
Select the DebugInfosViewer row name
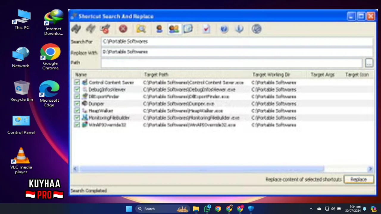coord(107,89)
